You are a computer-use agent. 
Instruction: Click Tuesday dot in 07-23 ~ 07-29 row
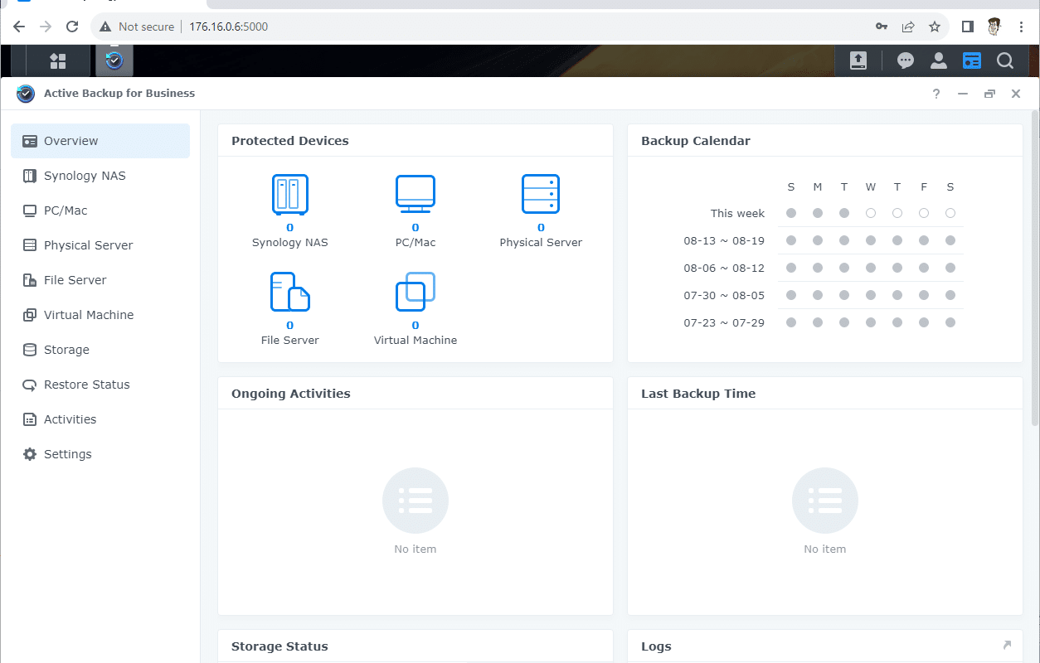pos(844,322)
